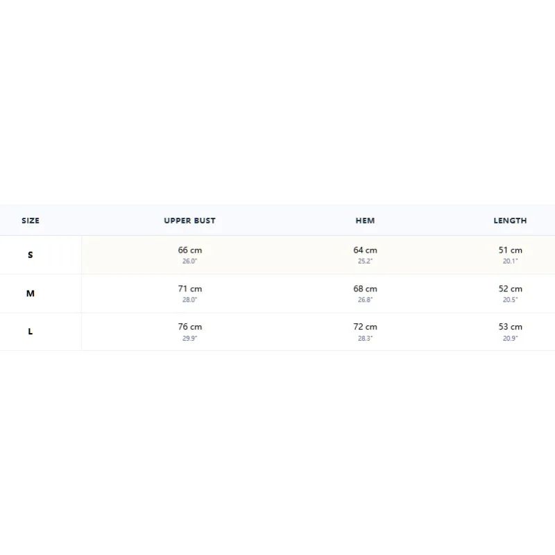Image resolution: width=555 pixels, height=555 pixels.
Task: Click the 28.3" inch hem measurement
Action: [x=365, y=339]
